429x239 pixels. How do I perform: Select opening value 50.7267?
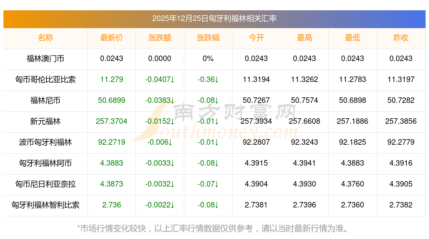(x=256, y=100)
